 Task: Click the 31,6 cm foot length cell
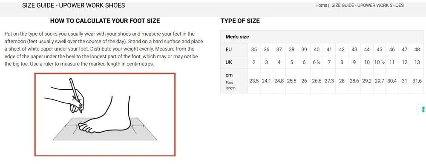click(417, 81)
